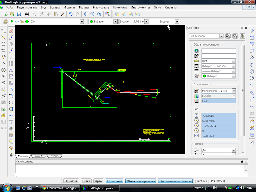The height and width of the screenshot is (192, 256).
Task: Click the volume icon in system tray
Action: tap(242, 188)
